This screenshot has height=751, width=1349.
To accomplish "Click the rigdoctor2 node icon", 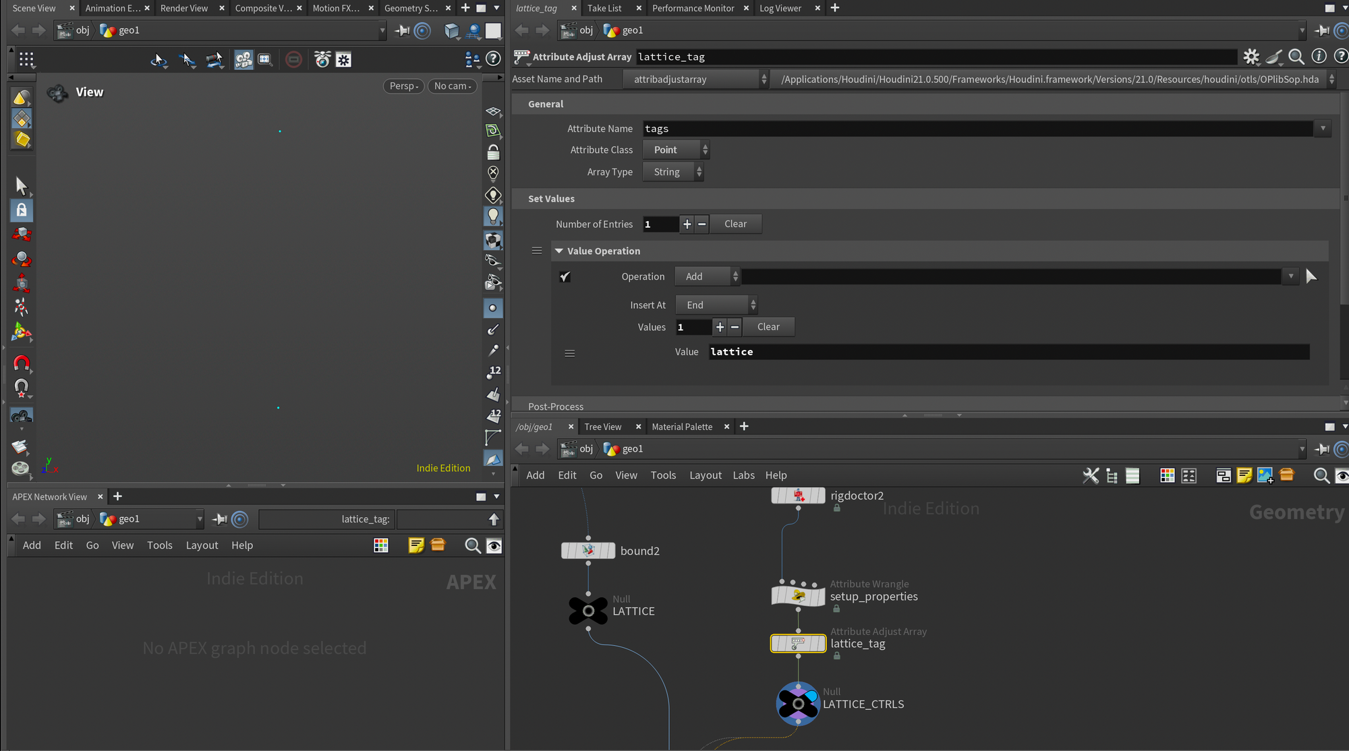I will (798, 495).
